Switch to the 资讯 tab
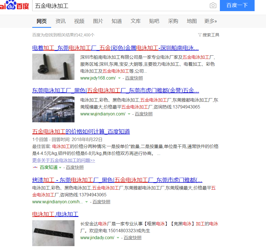This screenshot has height=250, width=266. click(x=60, y=21)
